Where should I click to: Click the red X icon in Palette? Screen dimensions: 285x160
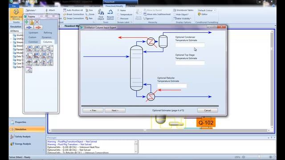37,22
